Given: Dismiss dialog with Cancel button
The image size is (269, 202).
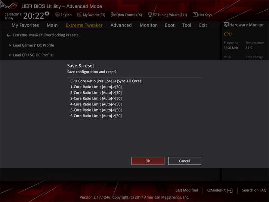Looking at the screenshot, I should (185, 161).
